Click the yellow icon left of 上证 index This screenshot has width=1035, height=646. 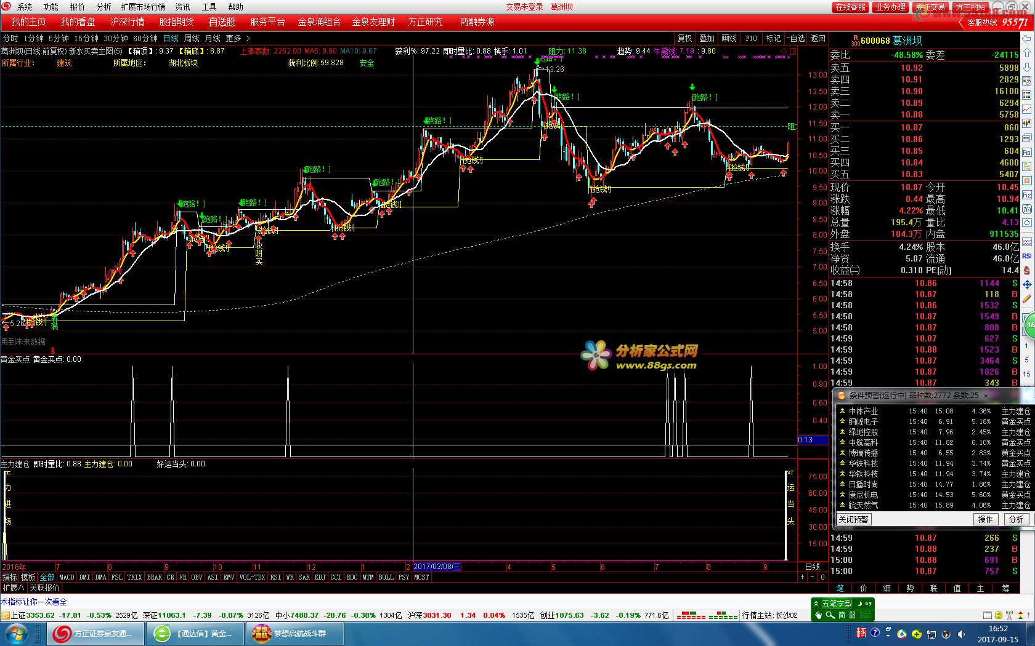pyautogui.click(x=6, y=615)
